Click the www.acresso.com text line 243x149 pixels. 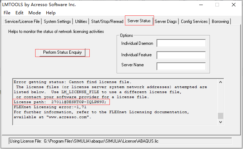click(52, 117)
